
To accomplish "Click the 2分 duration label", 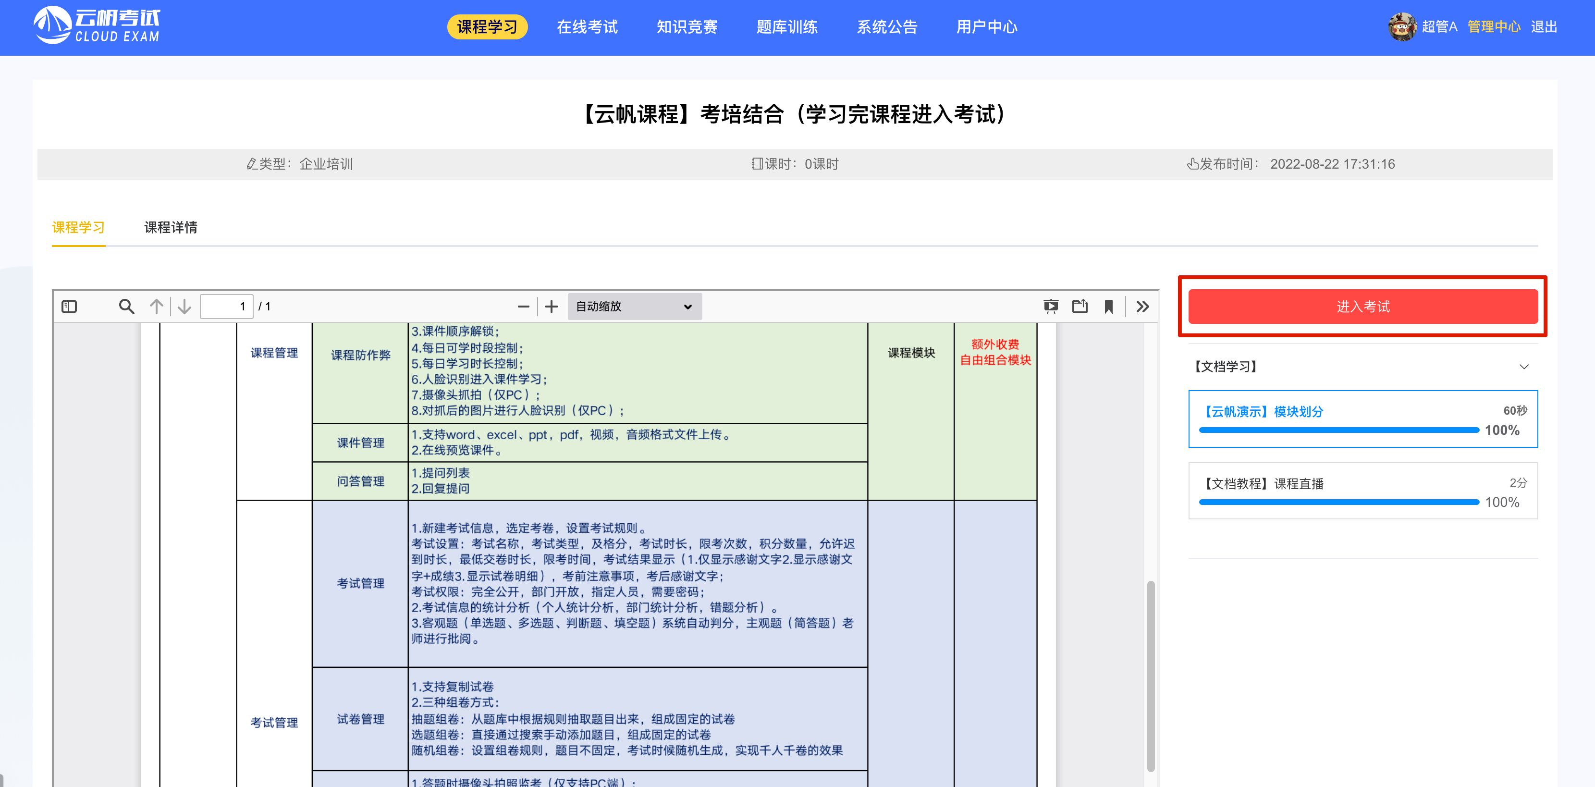I will (x=1518, y=482).
